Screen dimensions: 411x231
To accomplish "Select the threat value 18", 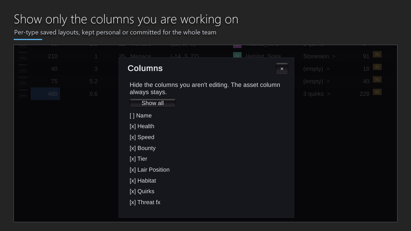I will point(366,69).
